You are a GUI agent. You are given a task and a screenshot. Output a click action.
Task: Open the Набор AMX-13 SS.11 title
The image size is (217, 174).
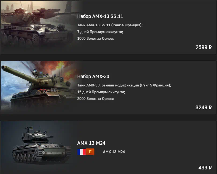click(100, 16)
